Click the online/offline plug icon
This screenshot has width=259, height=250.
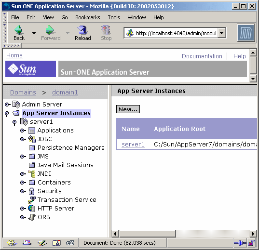click(240, 243)
